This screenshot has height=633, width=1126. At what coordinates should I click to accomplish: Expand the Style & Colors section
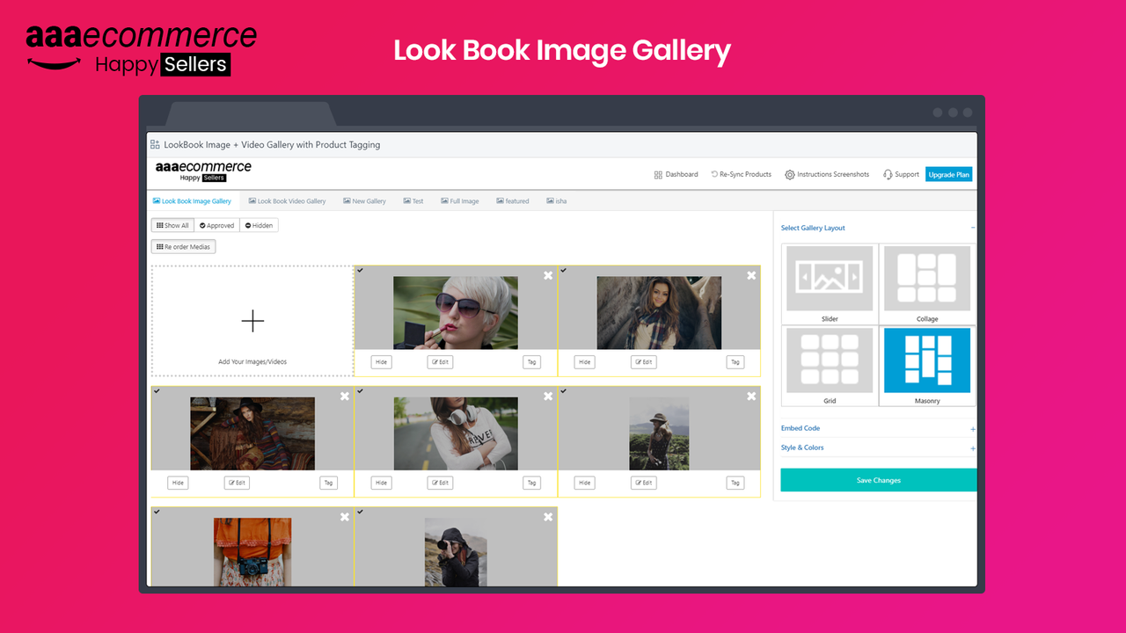[802, 447]
